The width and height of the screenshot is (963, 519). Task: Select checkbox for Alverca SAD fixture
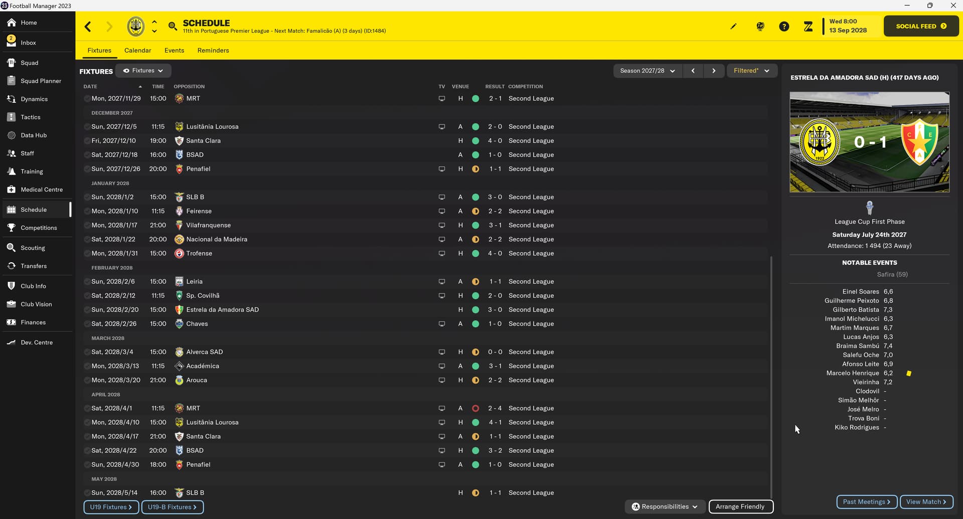coord(87,352)
